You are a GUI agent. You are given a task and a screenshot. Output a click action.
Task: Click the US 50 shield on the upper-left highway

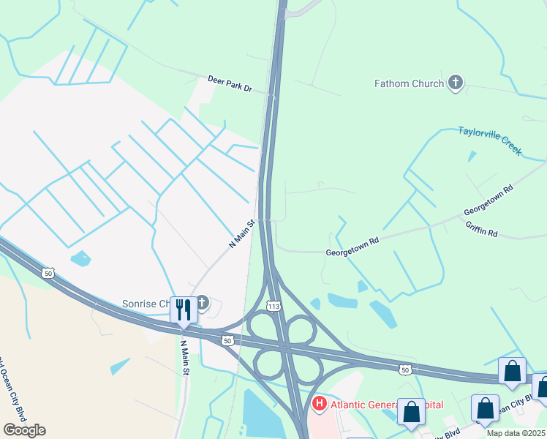(x=48, y=273)
